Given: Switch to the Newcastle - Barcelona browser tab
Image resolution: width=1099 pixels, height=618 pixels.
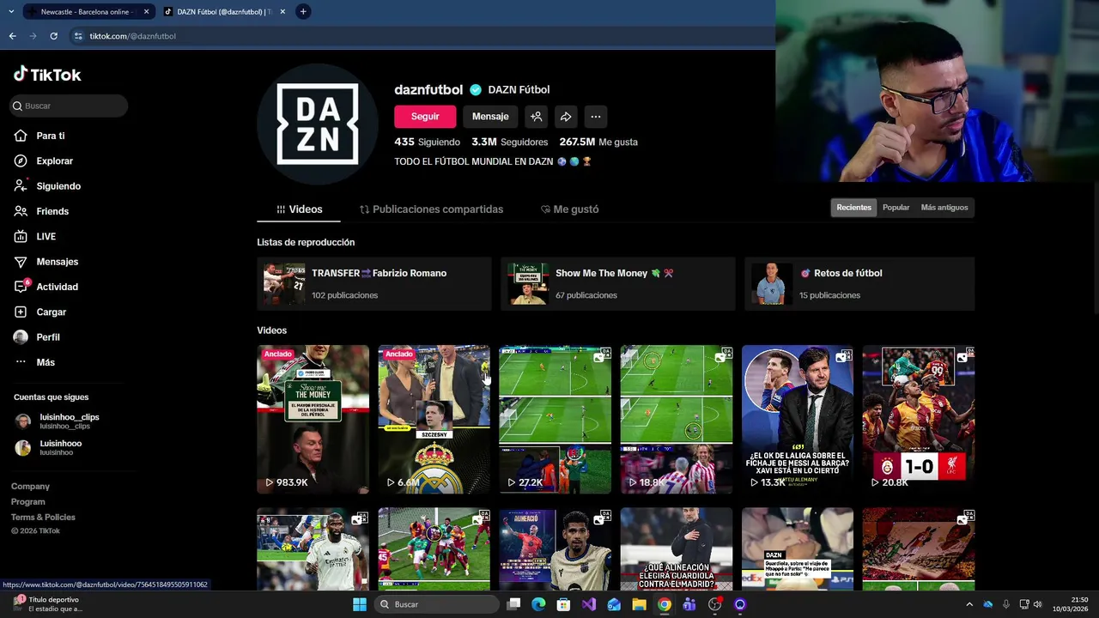Looking at the screenshot, I should coord(89,12).
